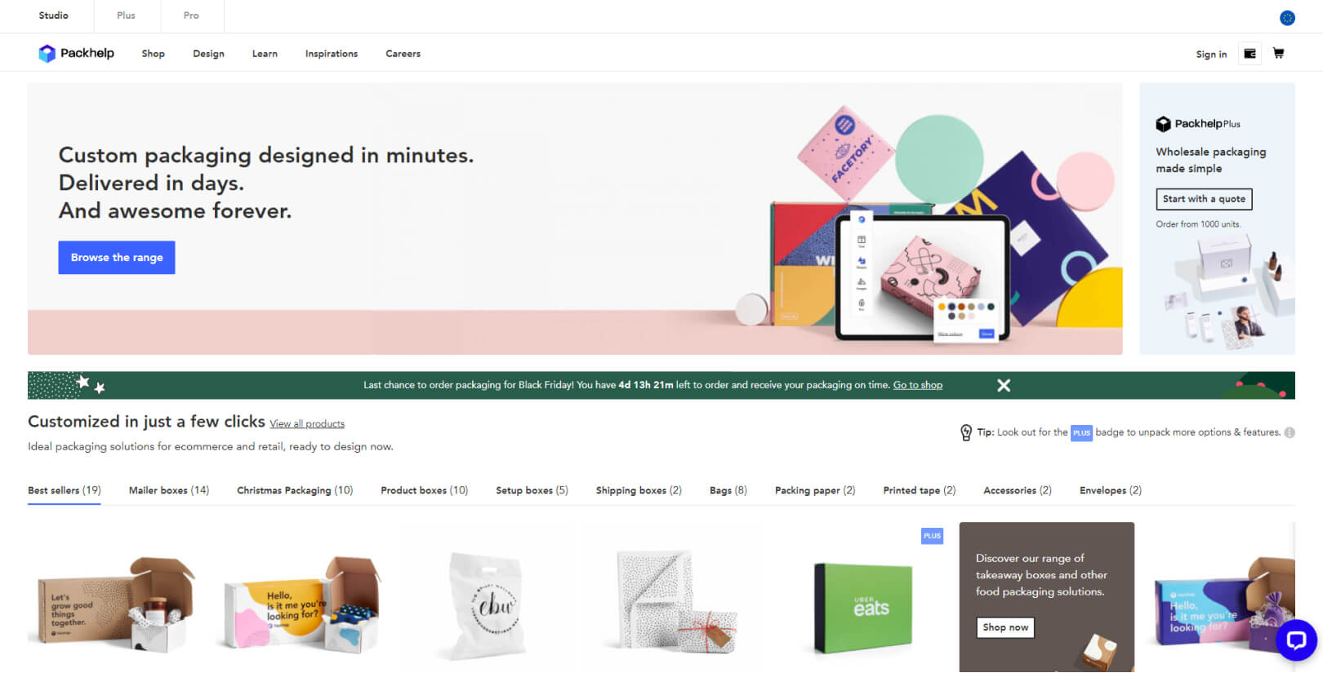Select the Christmas Packaging (10) tab
This screenshot has height=673, width=1323.
coord(295,490)
